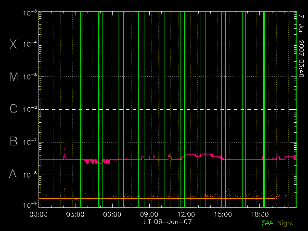
Task: Click the pink flux spike near 02:00
Action: click(64, 154)
